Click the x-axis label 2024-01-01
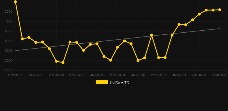This screenshot has width=228, height=111. coord(15,75)
